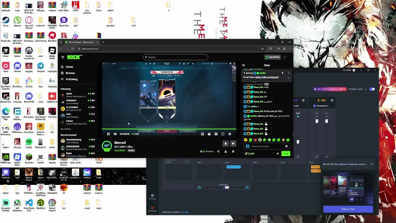Image resolution: width=396 pixels, height=223 pixels.
Task: Open a new browser tab
Action: pos(103,42)
